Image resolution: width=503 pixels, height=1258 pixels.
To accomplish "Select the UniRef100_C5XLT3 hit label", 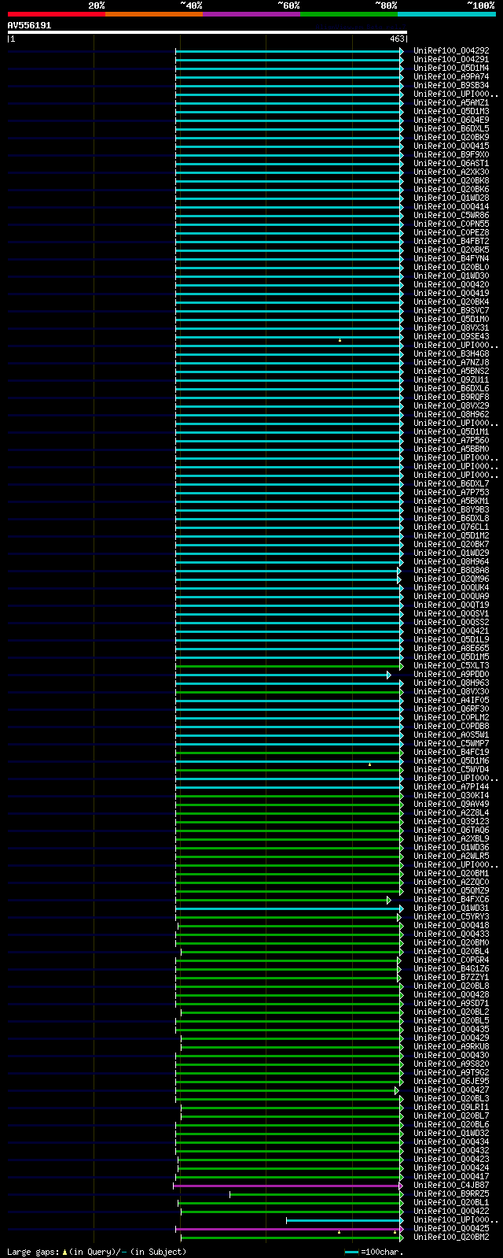I will click(451, 666).
